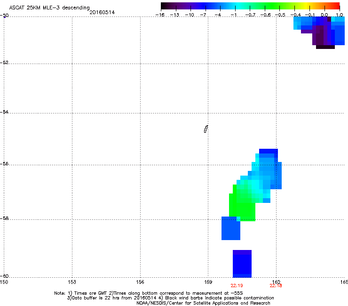Click the red 22:19 time label

pyautogui.click(x=237, y=286)
